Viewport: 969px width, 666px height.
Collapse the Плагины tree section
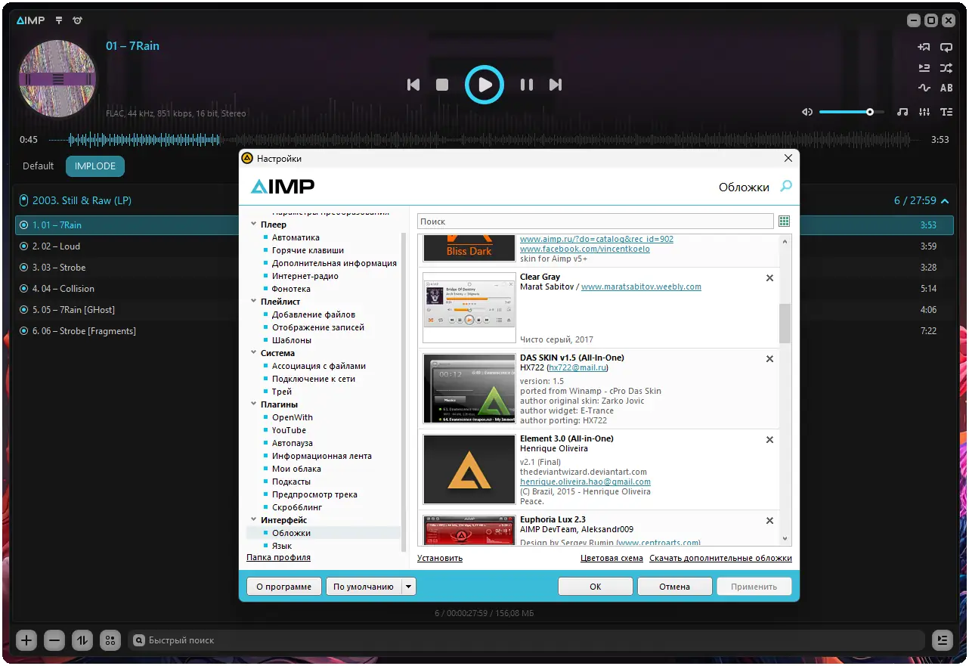(x=253, y=405)
